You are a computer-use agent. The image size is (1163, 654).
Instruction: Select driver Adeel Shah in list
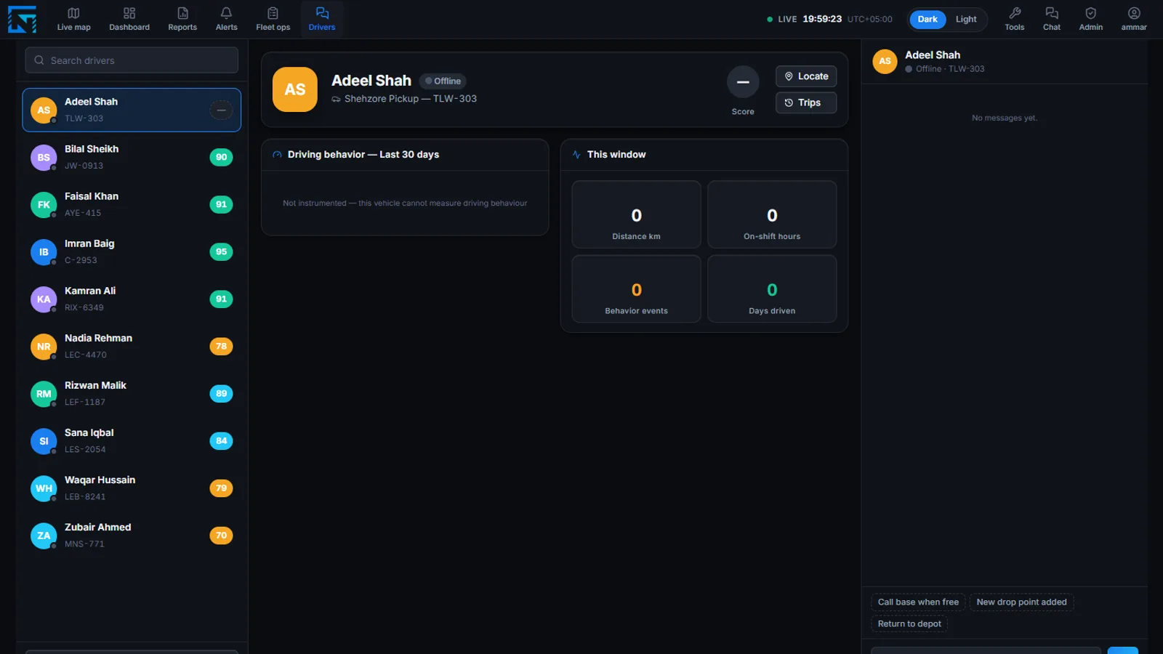coord(132,110)
